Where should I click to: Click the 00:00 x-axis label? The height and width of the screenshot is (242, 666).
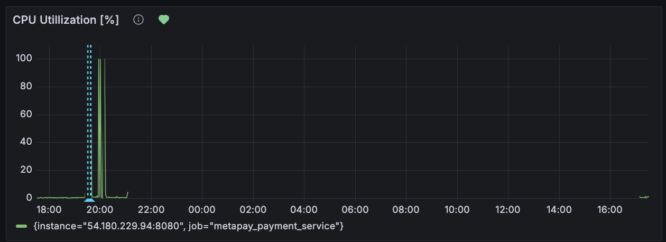[x=202, y=210]
